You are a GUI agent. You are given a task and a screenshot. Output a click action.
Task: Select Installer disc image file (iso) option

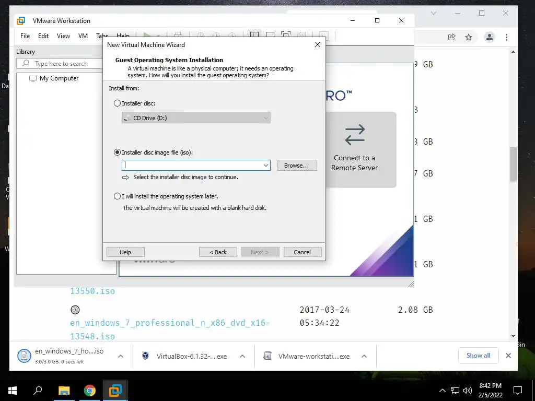(117, 152)
